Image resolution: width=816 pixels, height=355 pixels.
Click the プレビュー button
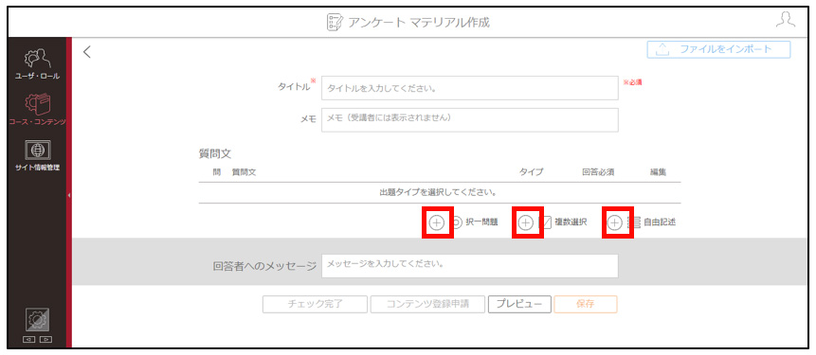(519, 304)
